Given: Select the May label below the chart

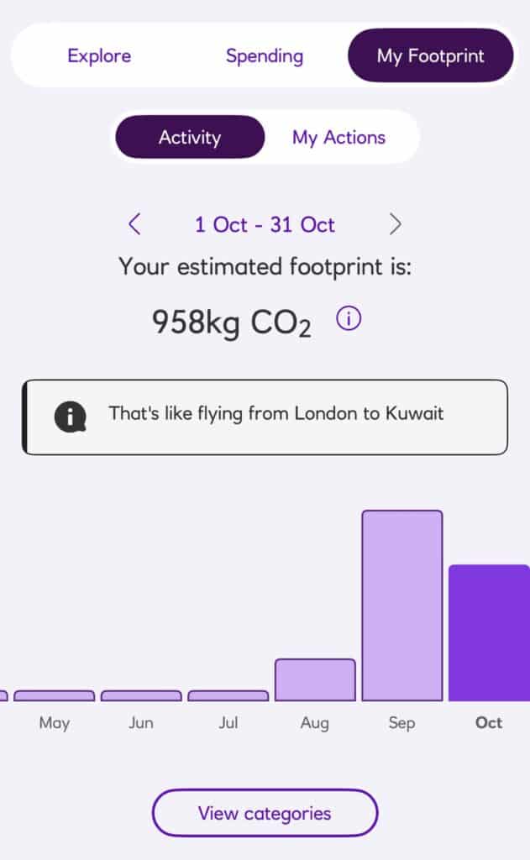Looking at the screenshot, I should click(55, 722).
